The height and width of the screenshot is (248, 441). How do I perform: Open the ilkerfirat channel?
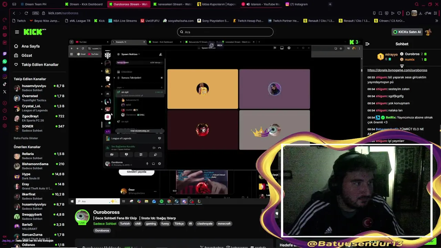coord(39,196)
